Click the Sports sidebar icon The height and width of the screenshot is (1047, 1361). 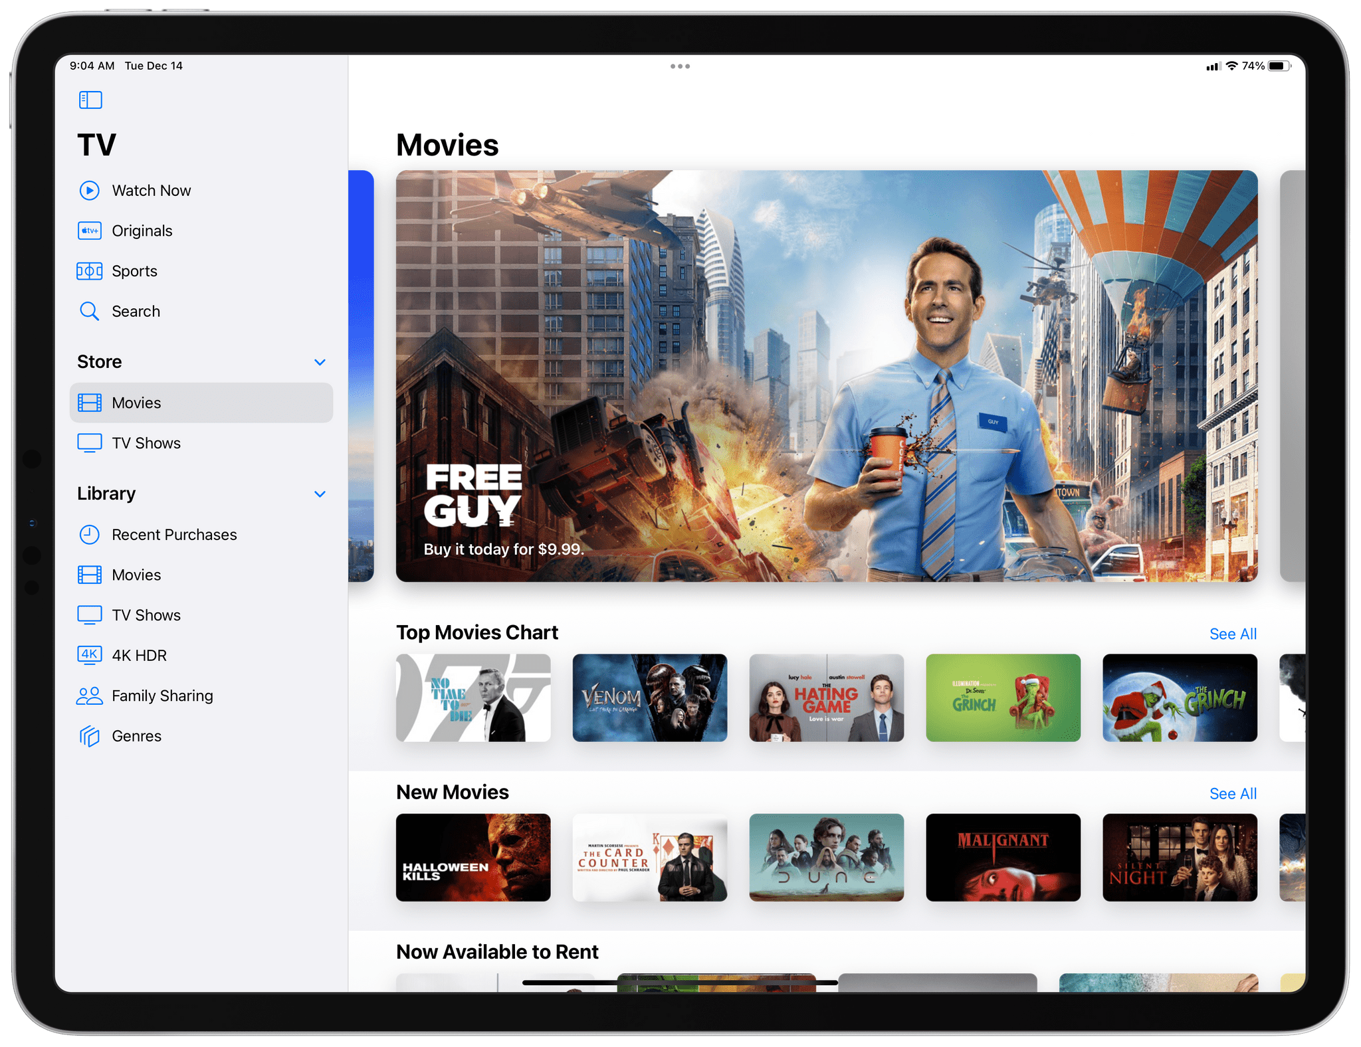pos(89,268)
